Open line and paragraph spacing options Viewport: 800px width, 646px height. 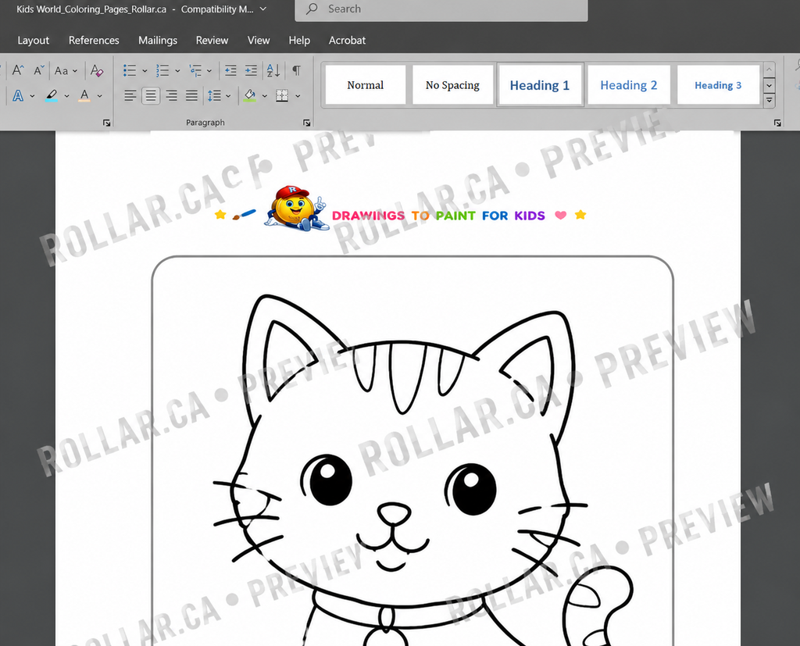coord(214,95)
